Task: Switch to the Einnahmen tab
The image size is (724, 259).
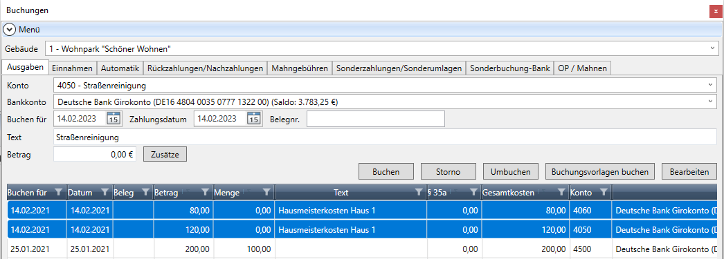Action: tap(73, 68)
